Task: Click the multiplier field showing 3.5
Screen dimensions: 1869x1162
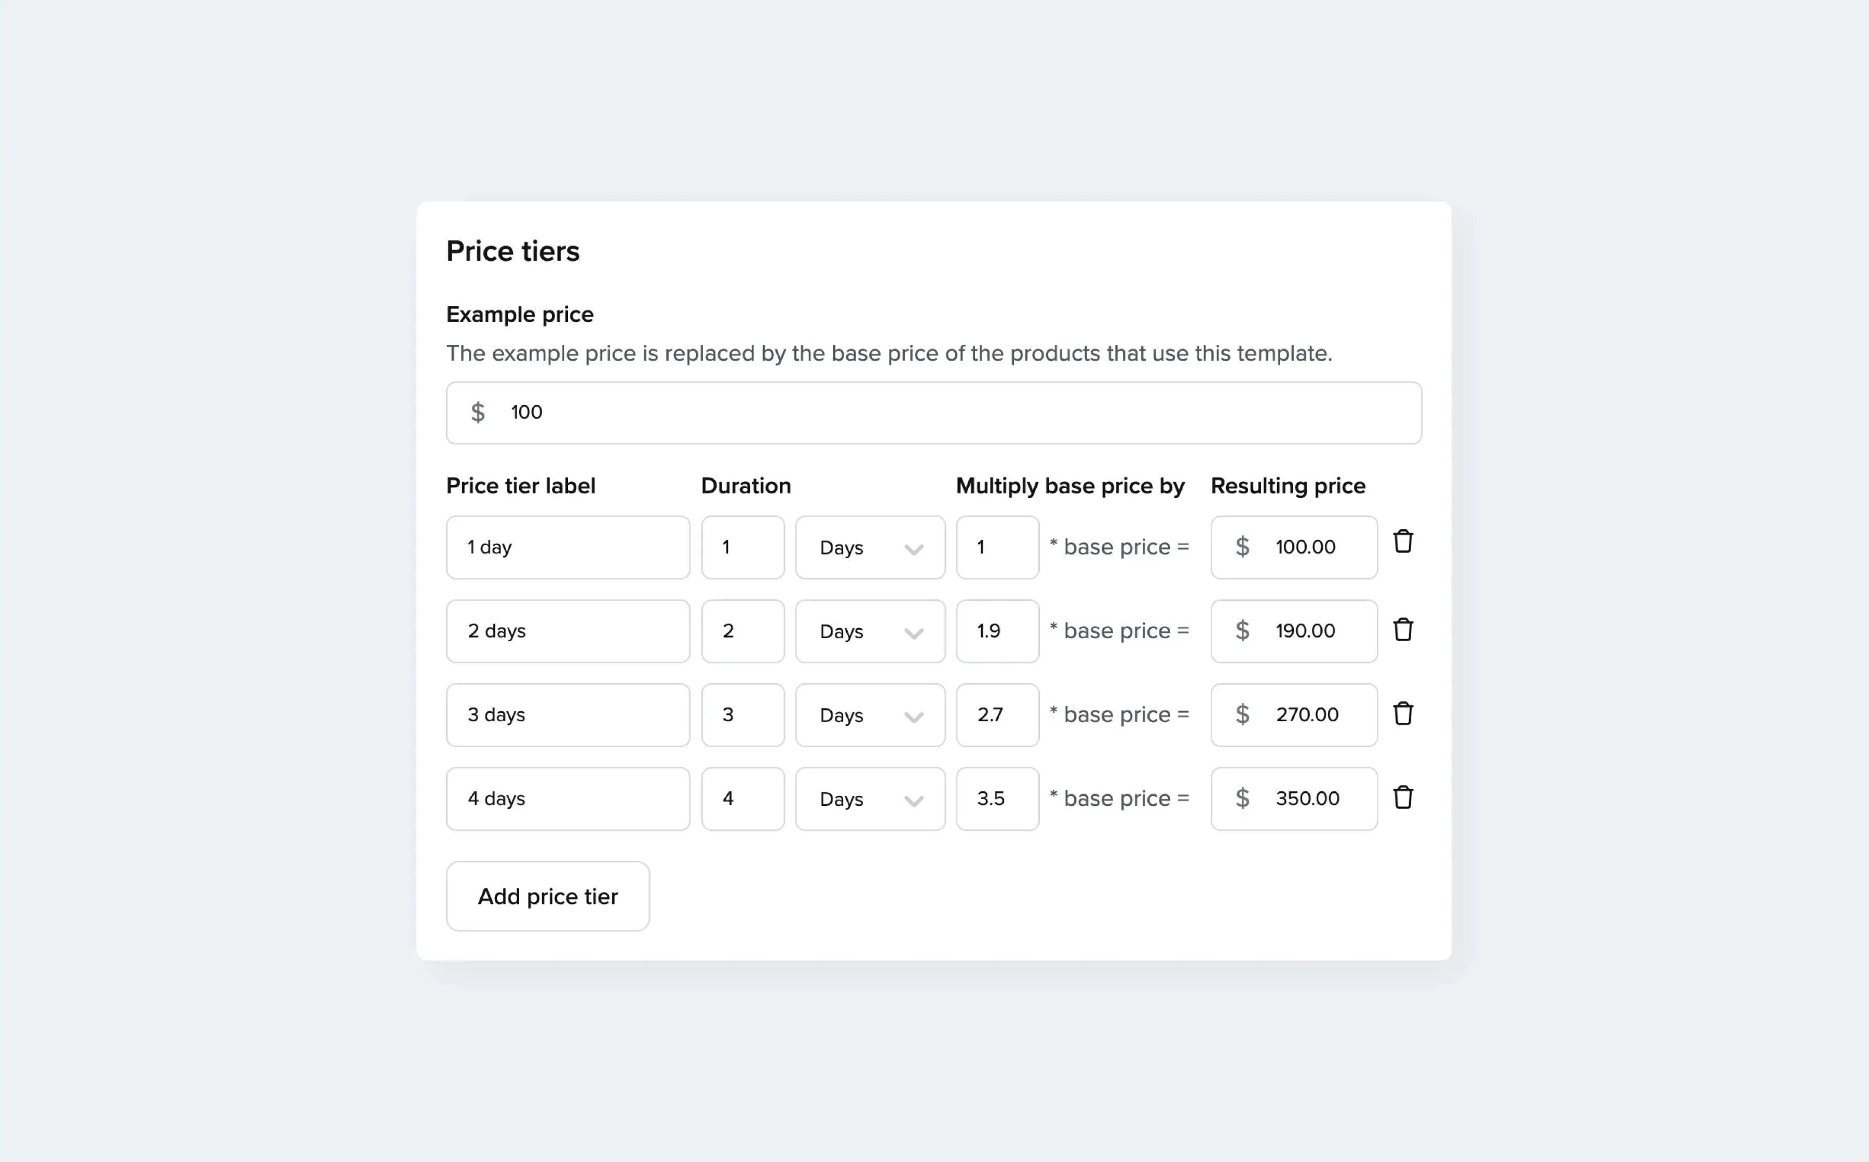Action: pos(997,798)
